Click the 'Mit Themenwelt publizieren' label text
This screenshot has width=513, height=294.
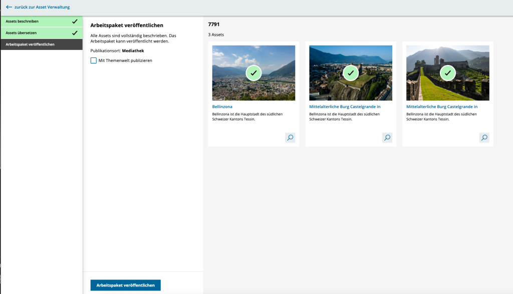[x=125, y=60]
